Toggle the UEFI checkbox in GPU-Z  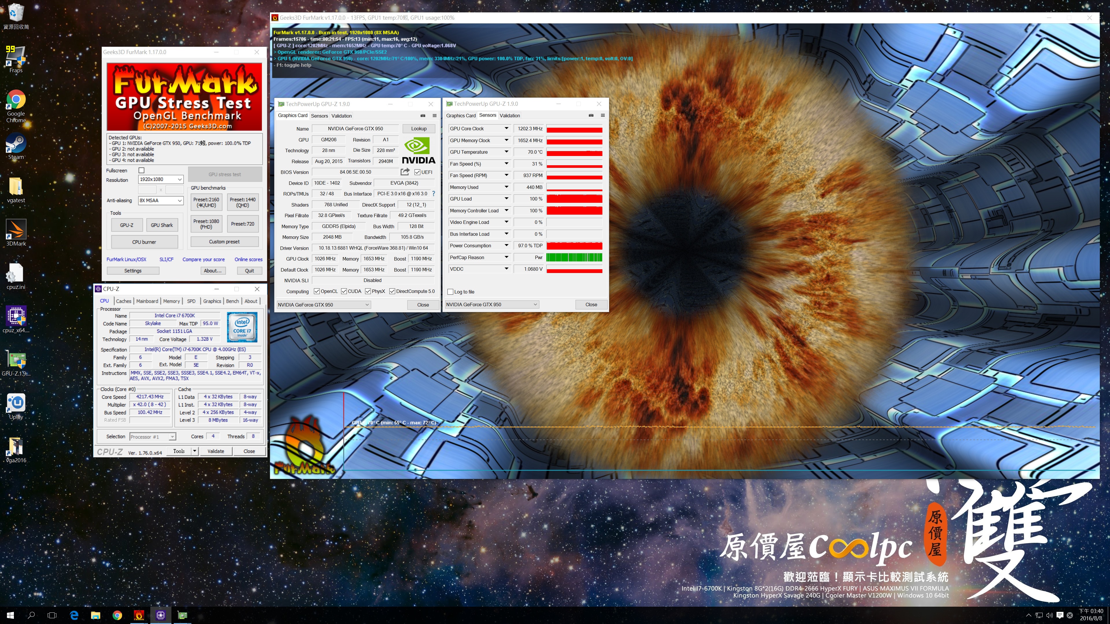click(417, 172)
